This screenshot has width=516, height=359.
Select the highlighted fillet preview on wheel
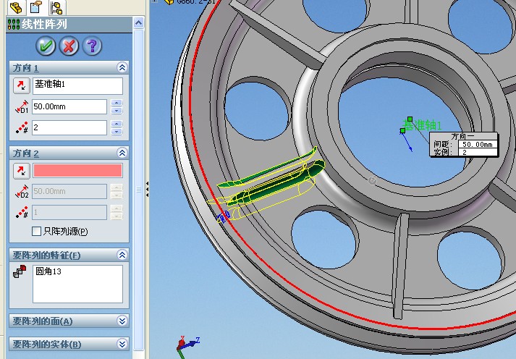[x=276, y=185]
